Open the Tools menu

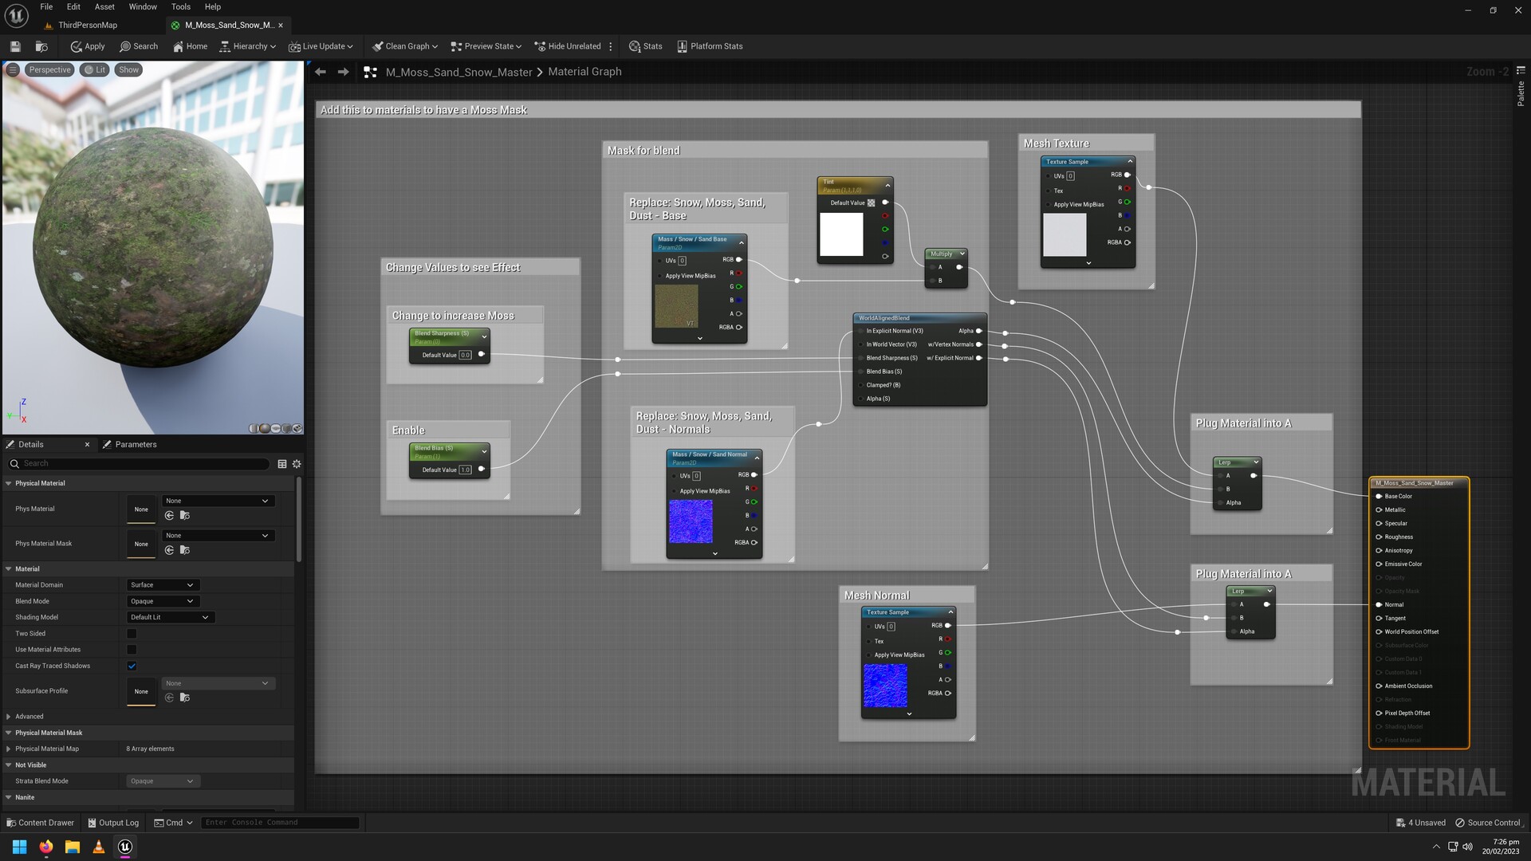(x=180, y=6)
